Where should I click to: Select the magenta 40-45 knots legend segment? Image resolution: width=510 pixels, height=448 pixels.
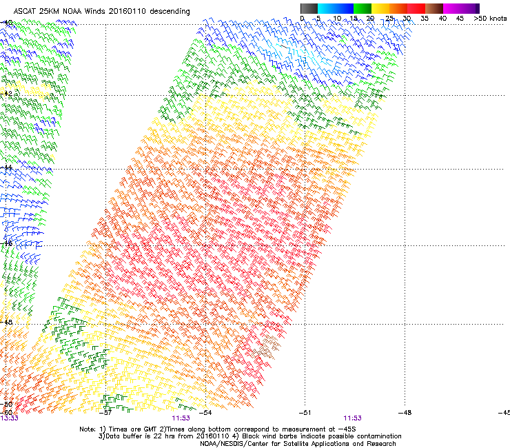click(452, 8)
